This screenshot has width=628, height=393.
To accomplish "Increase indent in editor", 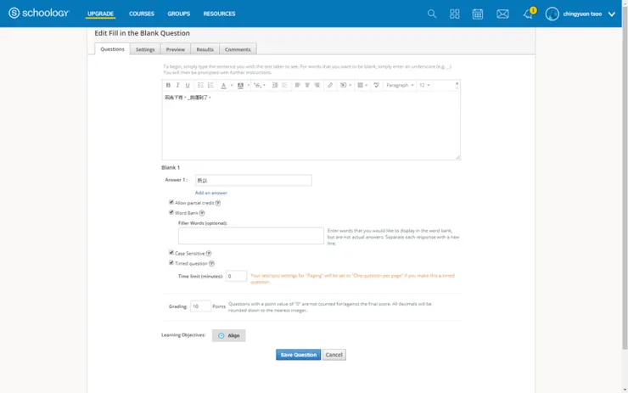I will point(275,85).
